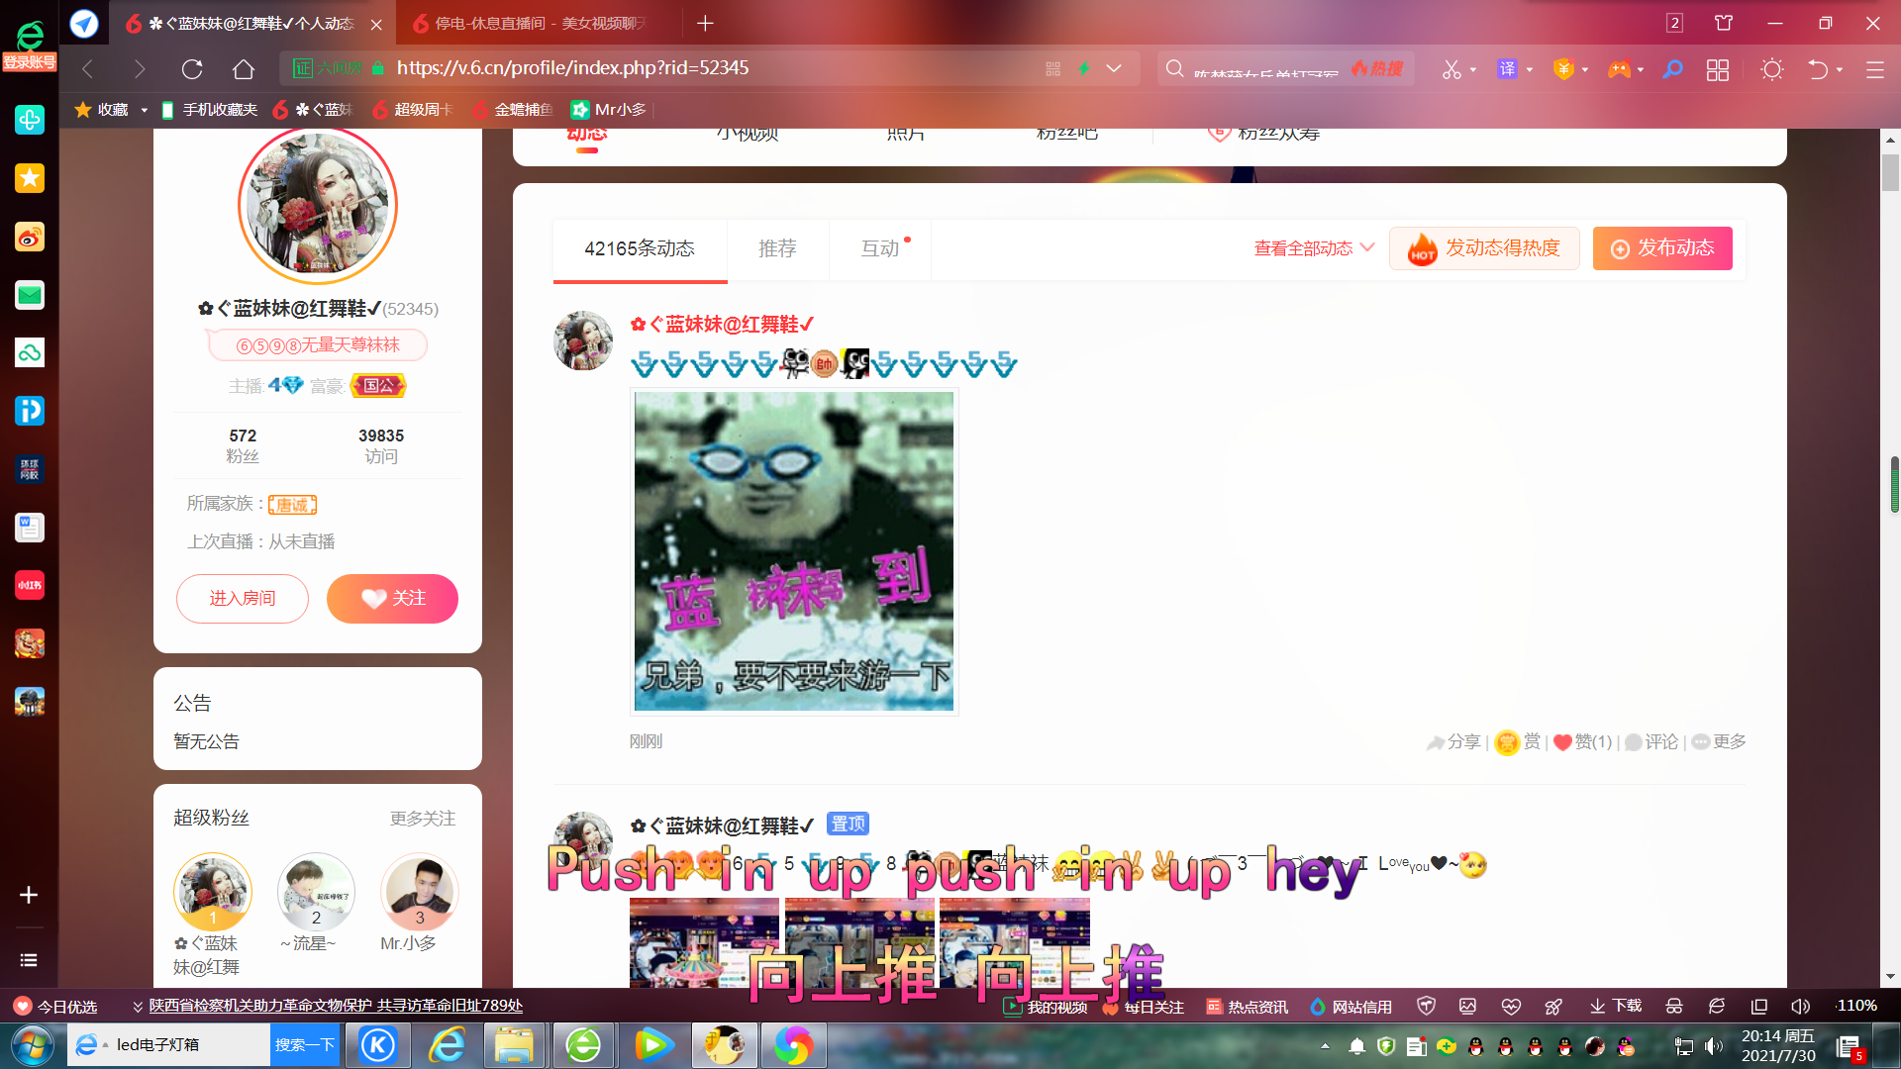This screenshot has width=1901, height=1069.
Task: Expand the 今日优选 news arrow
Action: pos(138,1007)
